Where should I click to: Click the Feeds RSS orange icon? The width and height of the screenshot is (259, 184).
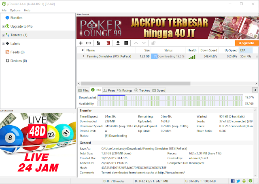[x=7, y=52]
